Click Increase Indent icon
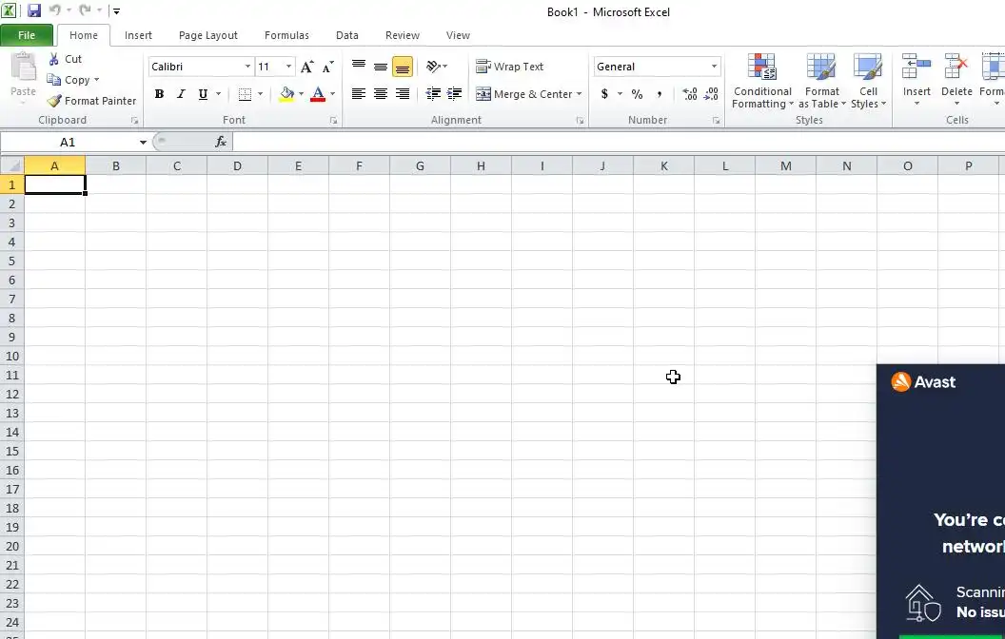 454,94
